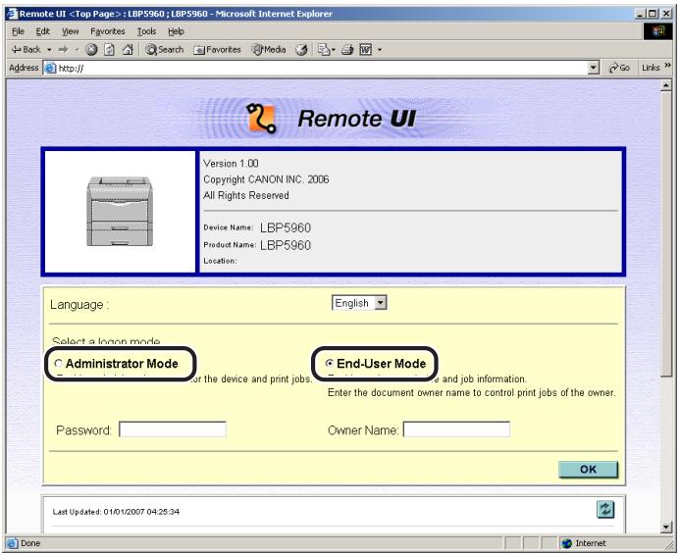This screenshot has width=680, height=554.
Task: Open the Help menu
Action: [176, 31]
